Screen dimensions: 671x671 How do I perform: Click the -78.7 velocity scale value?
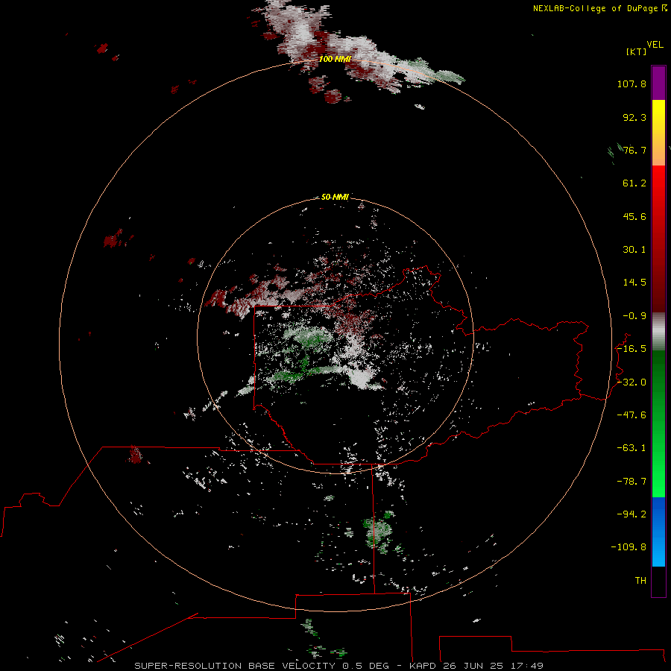click(x=631, y=482)
